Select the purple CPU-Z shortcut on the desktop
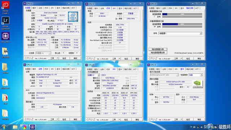Viewport: 231px width, 130px height. 5,36
